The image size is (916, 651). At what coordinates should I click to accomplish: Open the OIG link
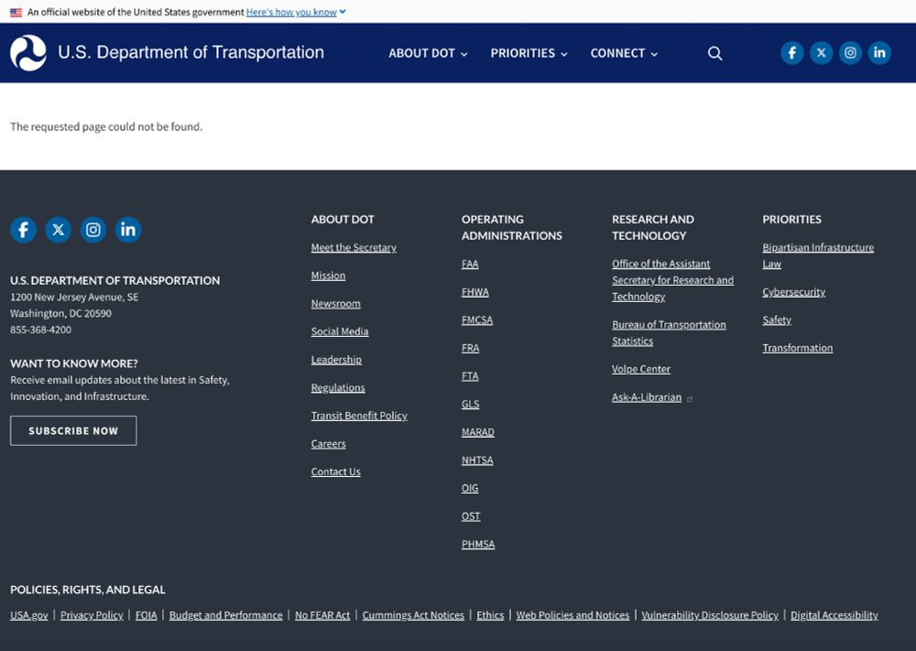[470, 488]
